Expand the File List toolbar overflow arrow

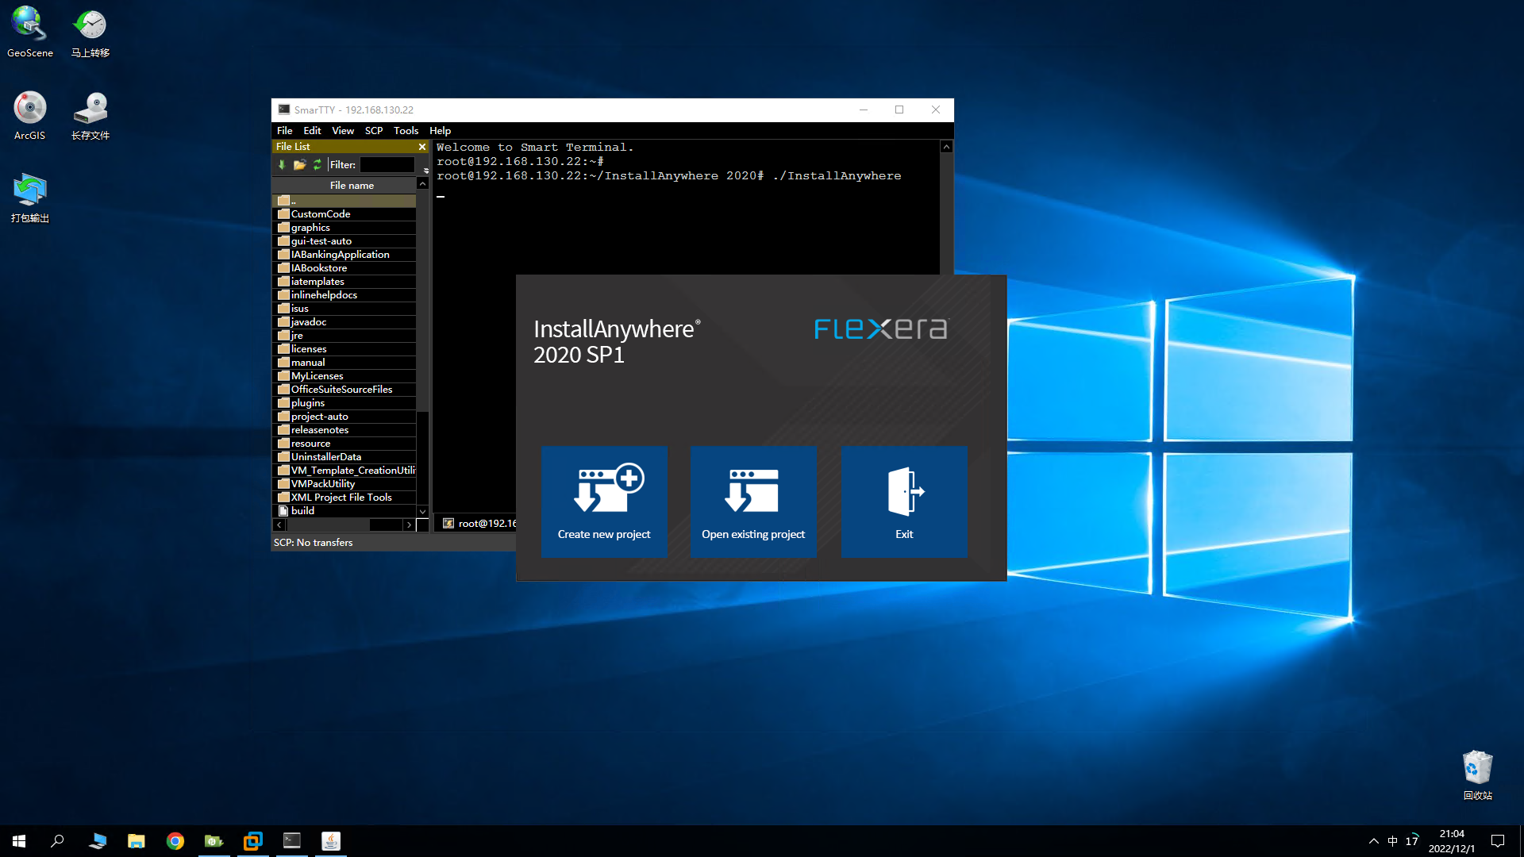click(x=426, y=170)
